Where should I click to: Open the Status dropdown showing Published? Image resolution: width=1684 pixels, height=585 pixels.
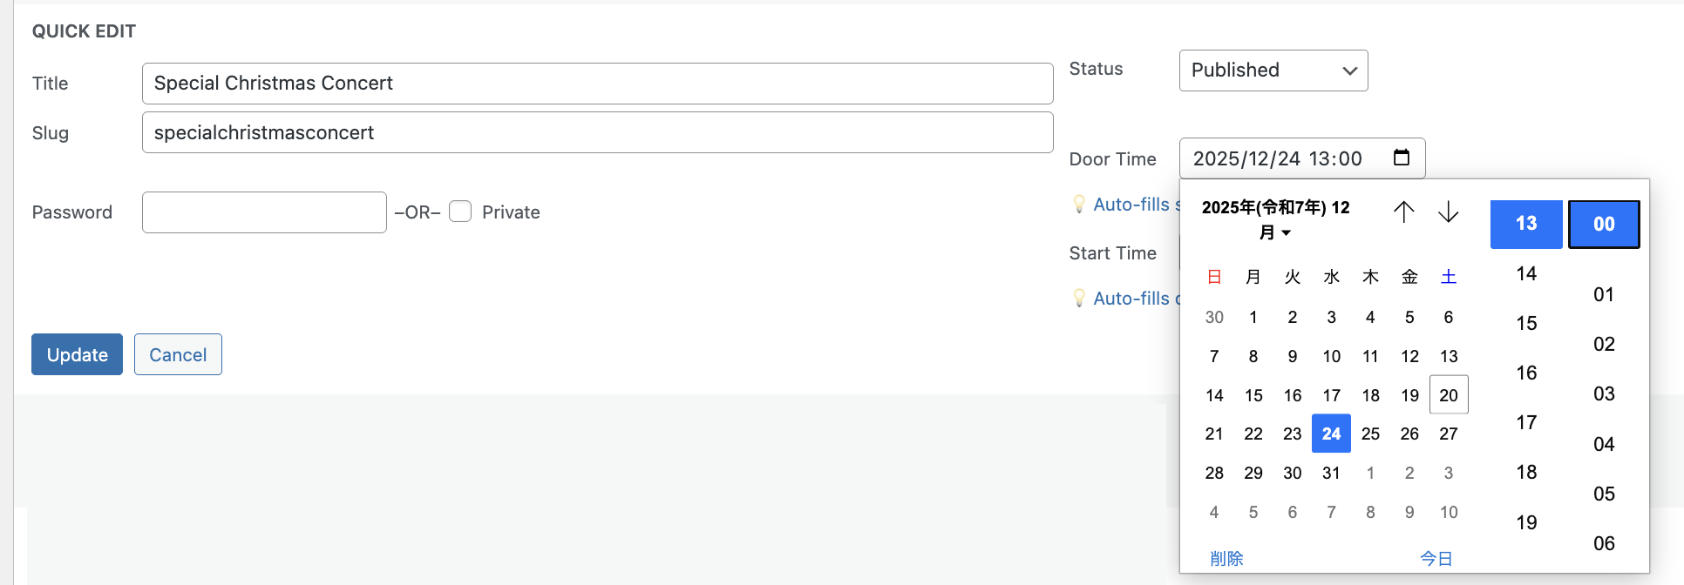point(1273,71)
